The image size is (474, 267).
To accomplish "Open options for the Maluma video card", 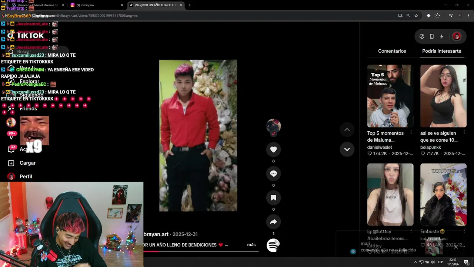I will click(411, 133).
